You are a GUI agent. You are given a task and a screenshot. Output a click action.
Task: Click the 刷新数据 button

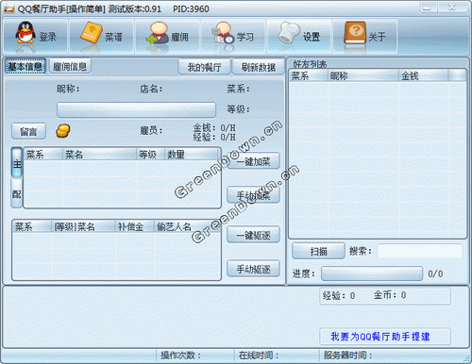(x=259, y=67)
